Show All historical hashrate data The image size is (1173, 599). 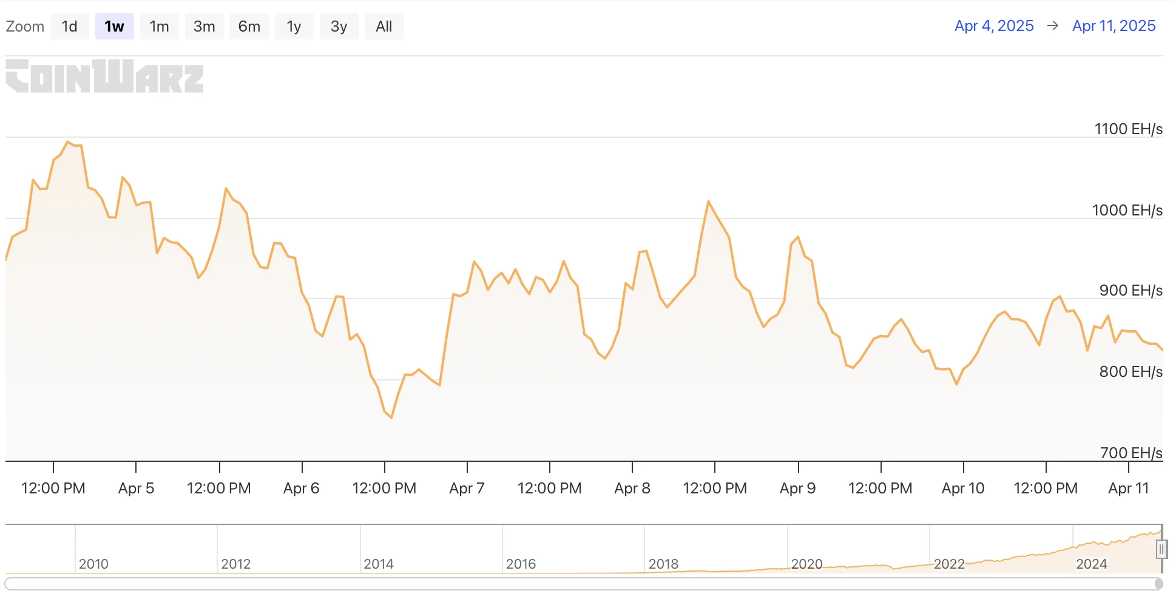(x=384, y=27)
